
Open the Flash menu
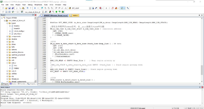pyautogui.click(x=24, y=5)
